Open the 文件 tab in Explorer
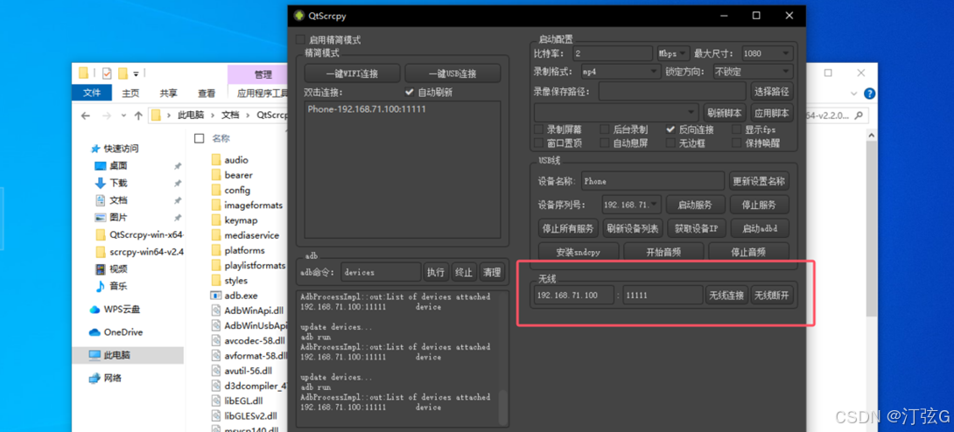Image resolution: width=954 pixels, height=432 pixels. 92,93
